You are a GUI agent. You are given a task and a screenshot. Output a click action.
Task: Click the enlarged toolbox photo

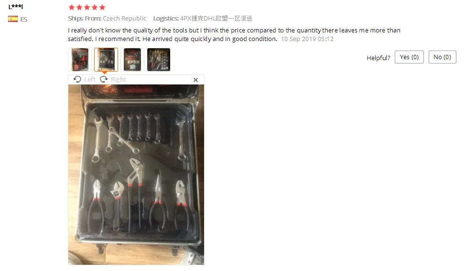click(x=136, y=175)
